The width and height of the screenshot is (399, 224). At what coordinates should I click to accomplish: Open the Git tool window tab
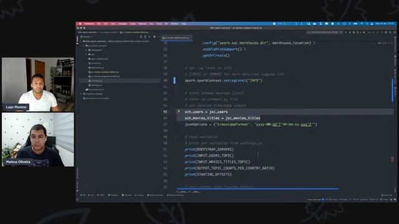tap(83, 195)
